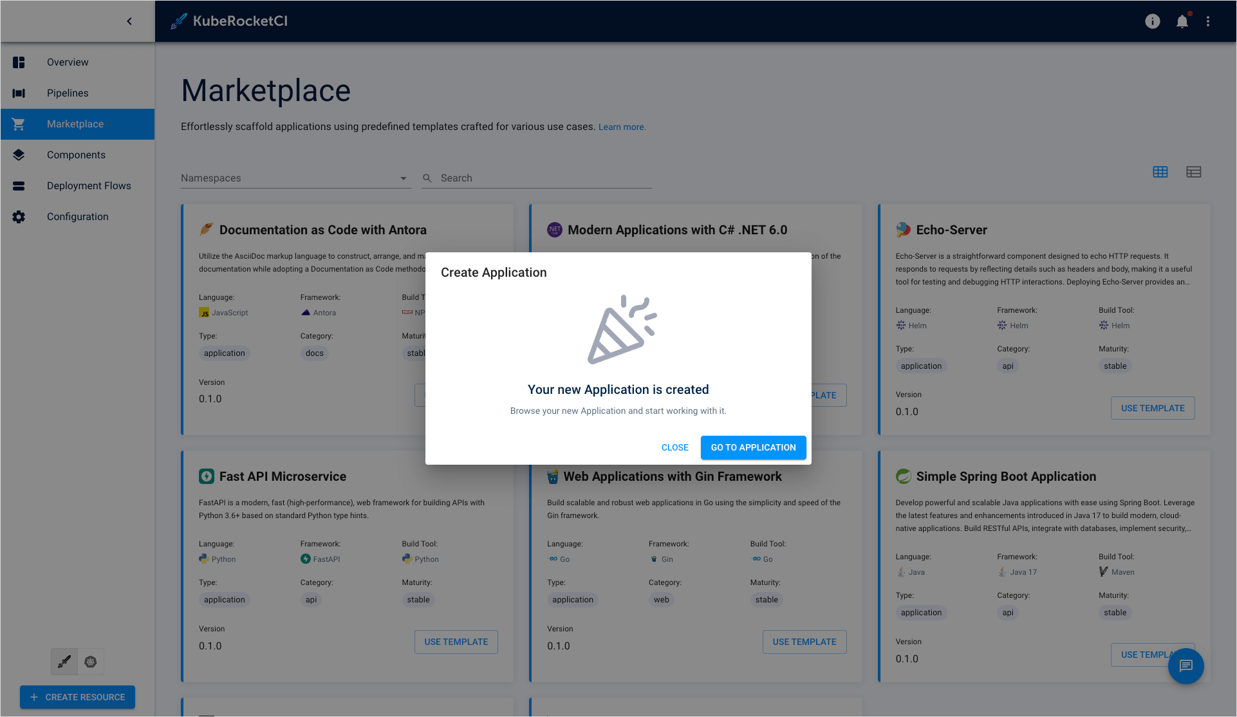Image resolution: width=1237 pixels, height=717 pixels.
Task: Click the KubeRocketCI rocket logo
Action: coord(178,21)
